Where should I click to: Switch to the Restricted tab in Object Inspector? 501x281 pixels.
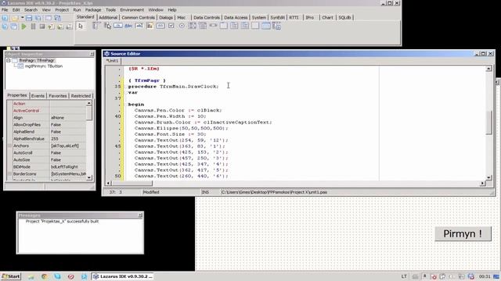[x=81, y=96]
